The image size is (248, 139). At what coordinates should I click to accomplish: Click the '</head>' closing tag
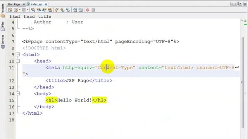44,87
